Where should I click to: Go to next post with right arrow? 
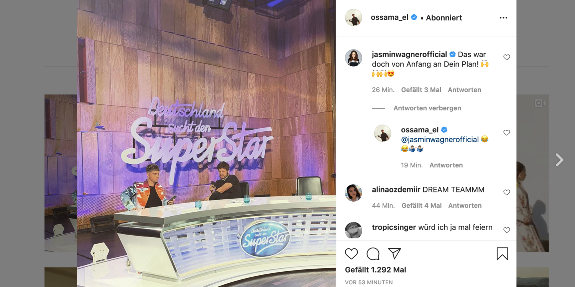click(x=560, y=160)
